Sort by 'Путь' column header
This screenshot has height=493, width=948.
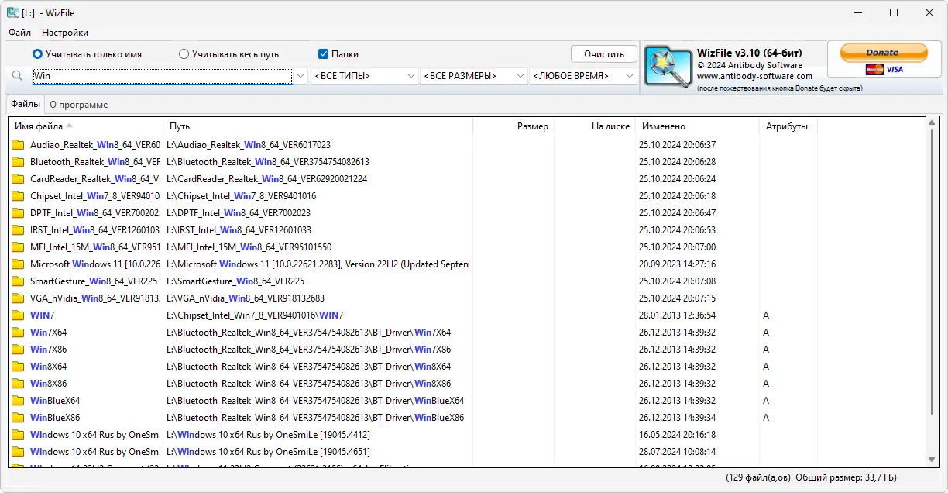point(318,126)
